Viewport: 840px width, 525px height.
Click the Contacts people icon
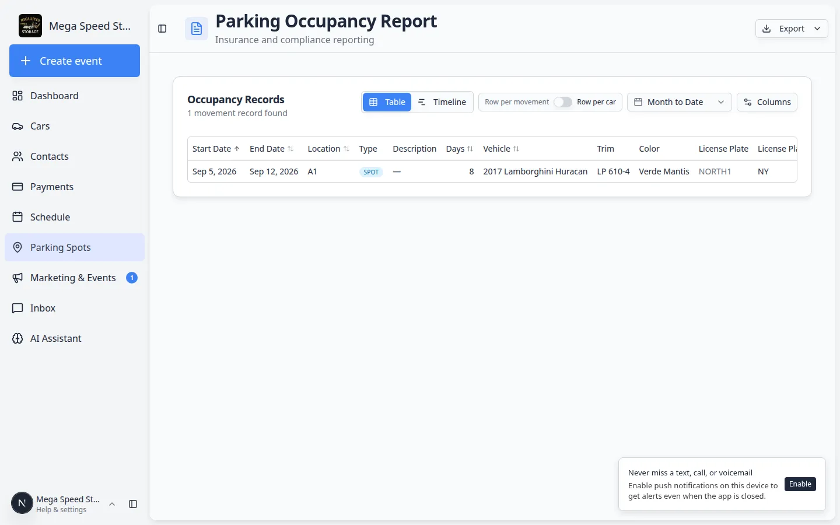17,156
